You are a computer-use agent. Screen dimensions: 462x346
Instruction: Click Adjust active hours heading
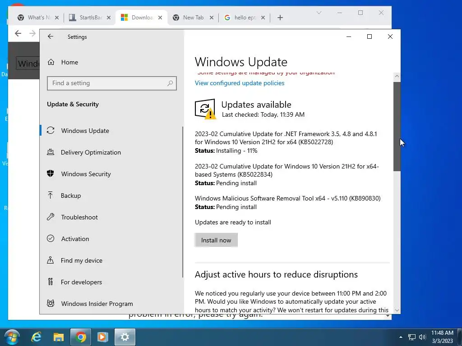pyautogui.click(x=276, y=274)
